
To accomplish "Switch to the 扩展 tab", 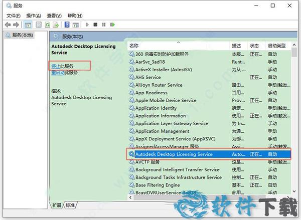I will 58,205.
